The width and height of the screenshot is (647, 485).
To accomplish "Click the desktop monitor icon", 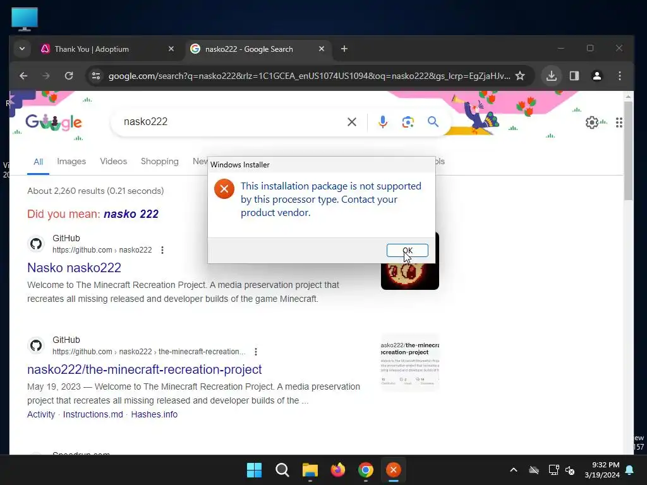I will (25, 20).
